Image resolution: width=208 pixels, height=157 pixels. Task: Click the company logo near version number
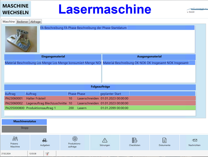[x=197, y=9]
